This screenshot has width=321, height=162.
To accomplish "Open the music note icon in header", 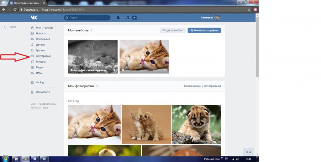I will (127, 18).
